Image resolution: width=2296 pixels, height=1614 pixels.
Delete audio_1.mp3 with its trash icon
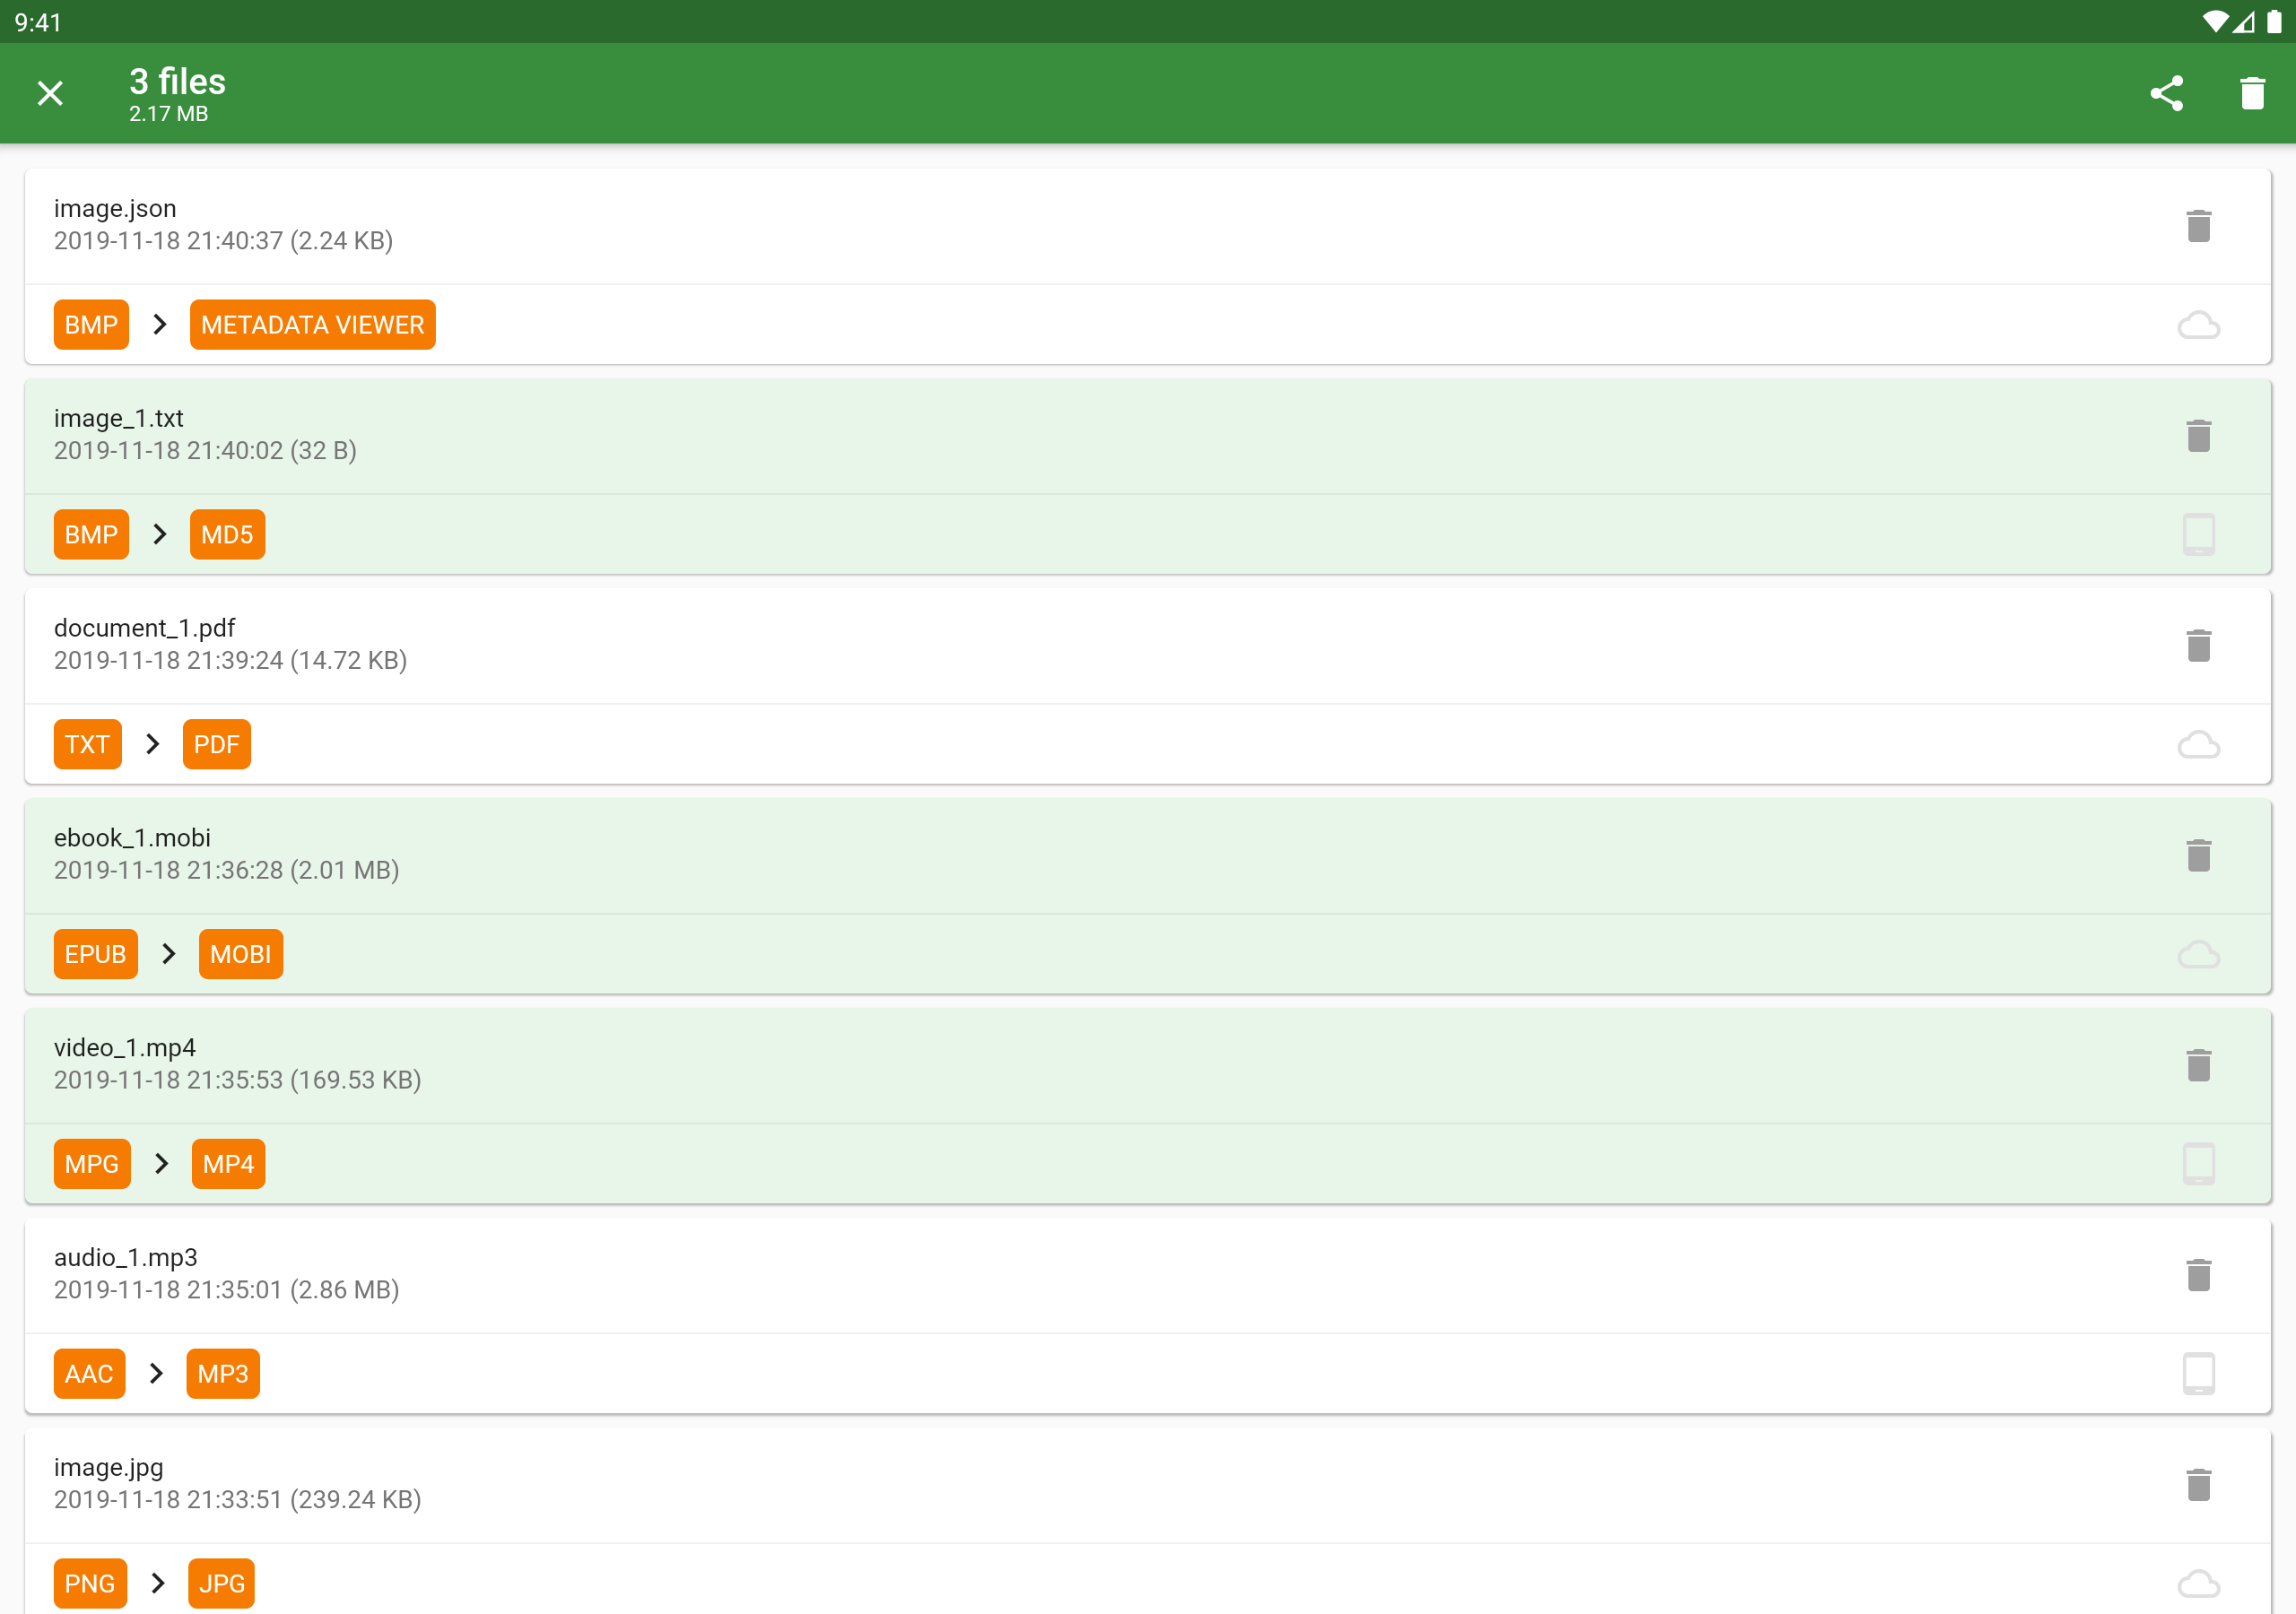point(2198,1276)
